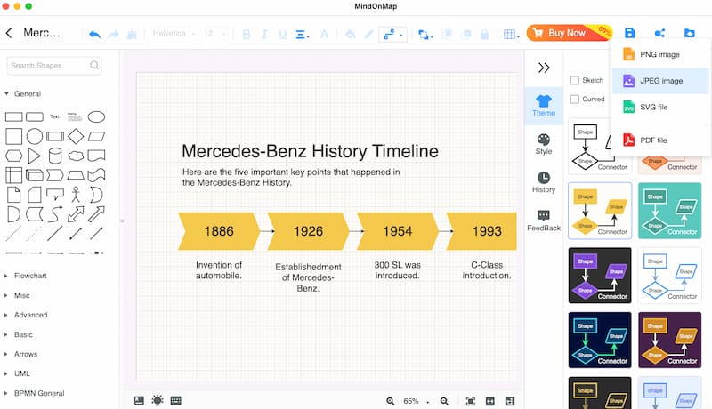Select the cylinder shape in General
712x409 pixels.
[x=55, y=156]
